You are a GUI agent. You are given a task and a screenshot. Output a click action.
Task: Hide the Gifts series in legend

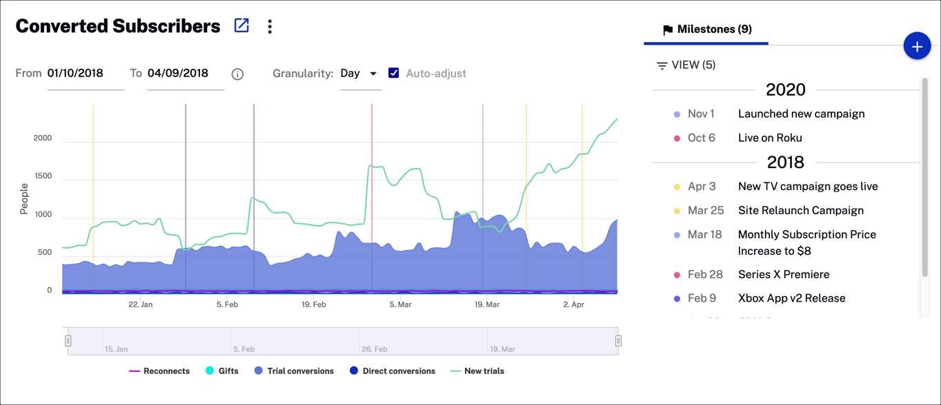(x=221, y=371)
